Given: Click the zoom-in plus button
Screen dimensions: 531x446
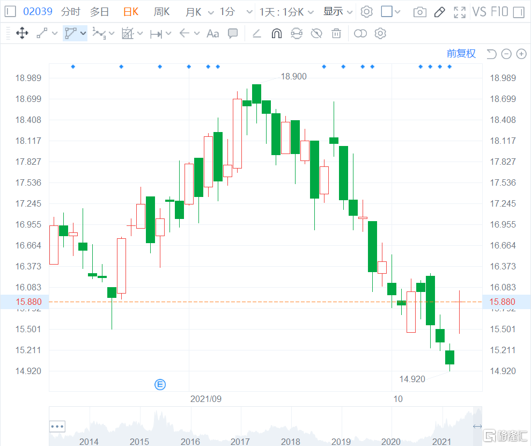Looking at the screenshot, I should (x=521, y=54).
